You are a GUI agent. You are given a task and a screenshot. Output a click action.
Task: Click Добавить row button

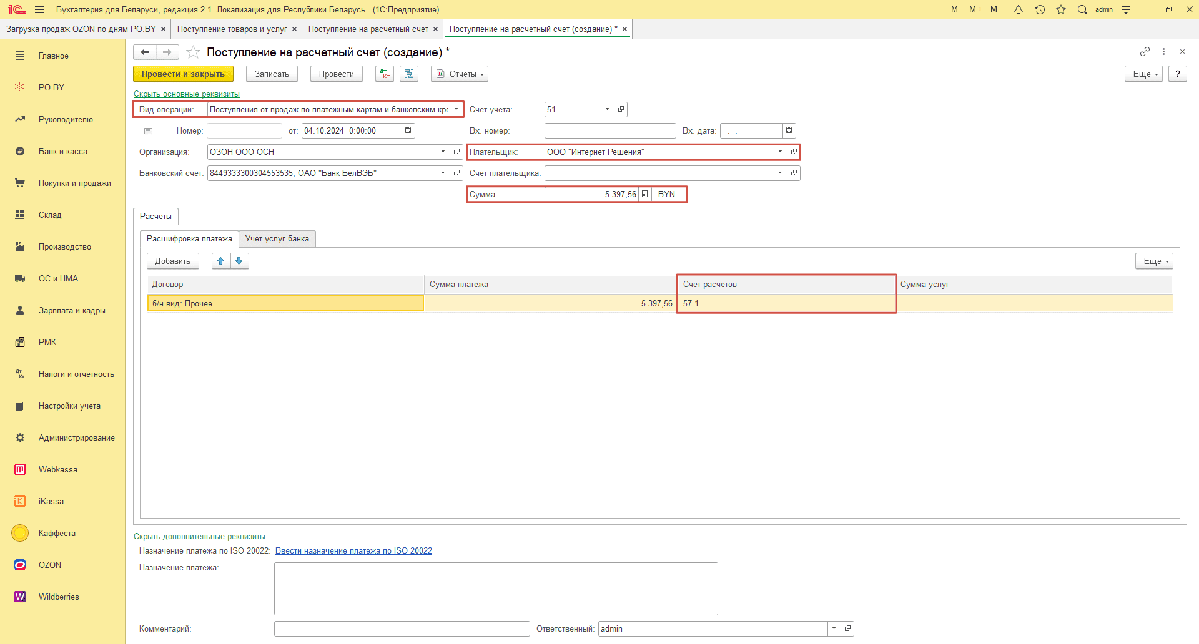tap(173, 261)
